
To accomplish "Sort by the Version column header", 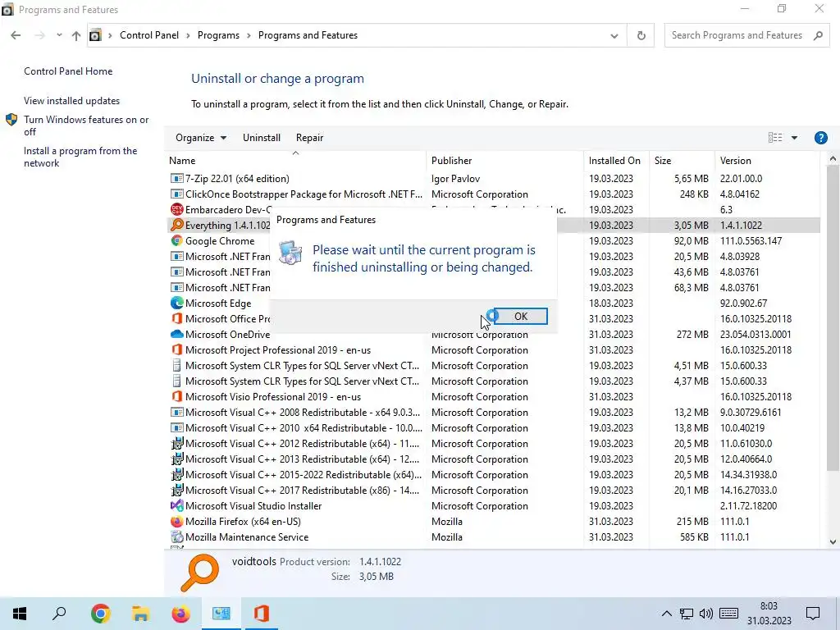I will [767, 160].
